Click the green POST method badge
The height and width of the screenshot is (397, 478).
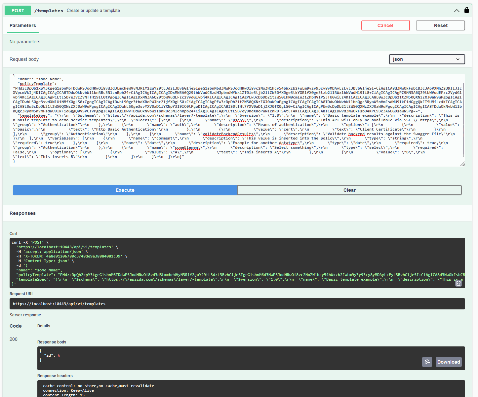18,11
